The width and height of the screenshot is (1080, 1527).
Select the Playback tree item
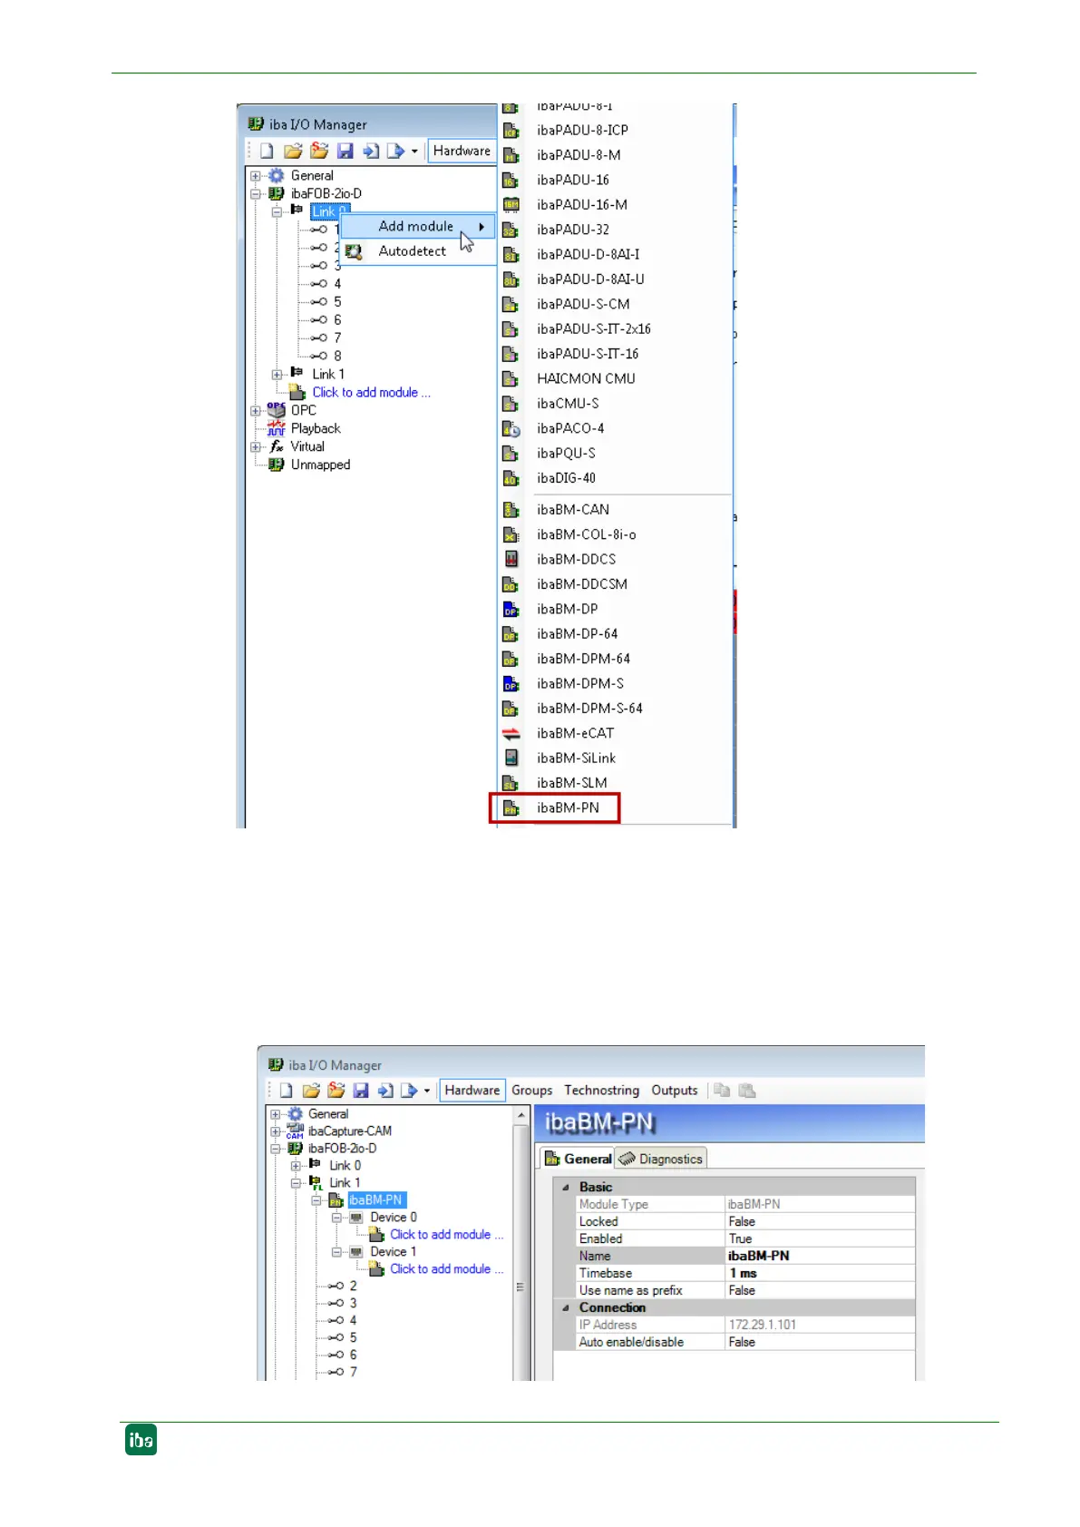[x=316, y=428]
